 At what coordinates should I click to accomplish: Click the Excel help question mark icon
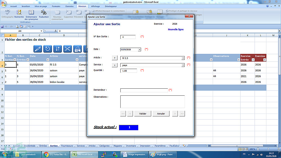pos(268,6)
